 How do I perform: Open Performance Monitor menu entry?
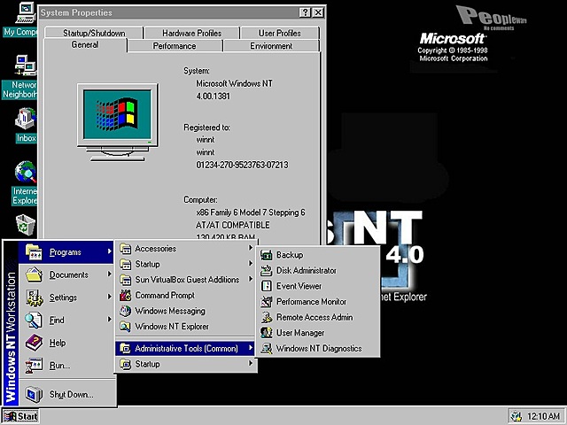pyautogui.click(x=318, y=301)
